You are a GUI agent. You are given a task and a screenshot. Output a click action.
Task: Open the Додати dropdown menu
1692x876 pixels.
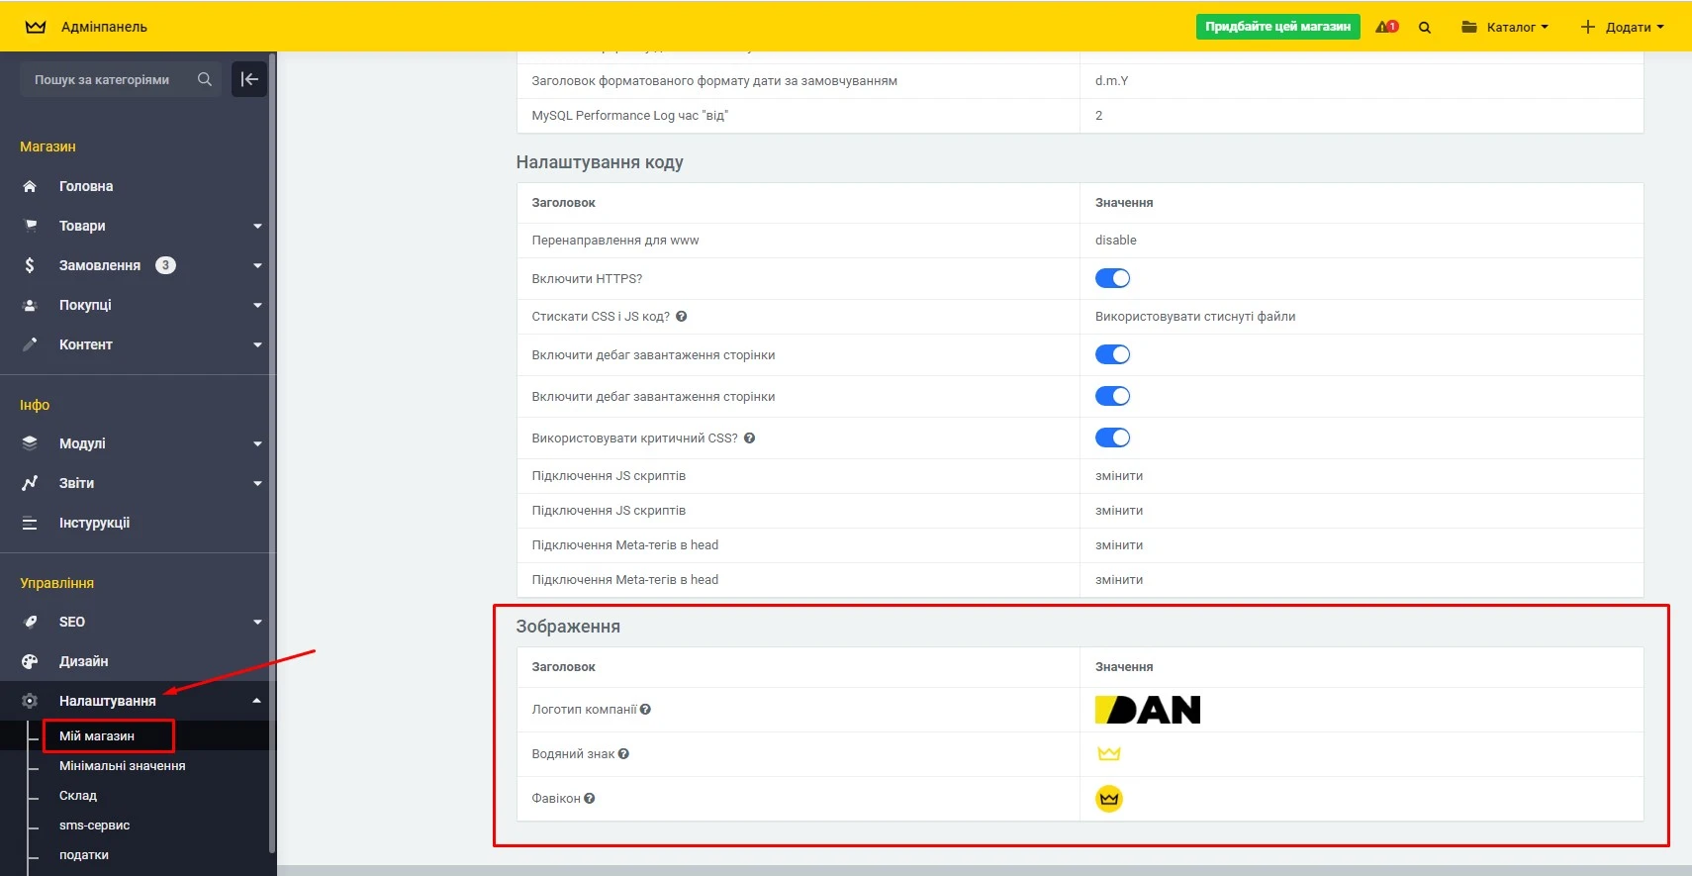click(x=1622, y=27)
